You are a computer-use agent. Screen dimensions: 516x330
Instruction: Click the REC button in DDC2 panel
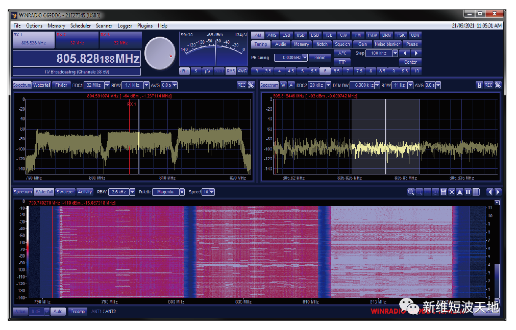488,85
